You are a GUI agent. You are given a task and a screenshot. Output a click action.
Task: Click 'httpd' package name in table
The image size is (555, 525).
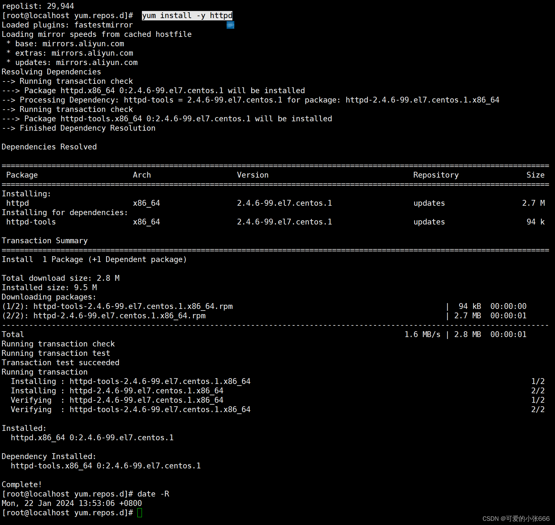pos(17,203)
